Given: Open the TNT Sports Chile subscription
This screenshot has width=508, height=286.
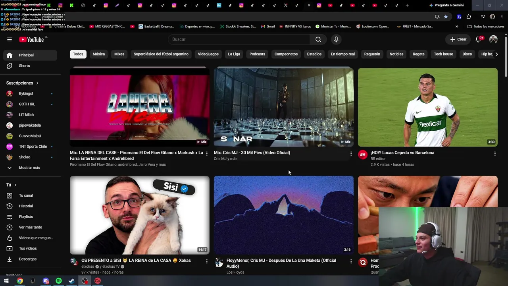Looking at the screenshot, I should point(30,147).
